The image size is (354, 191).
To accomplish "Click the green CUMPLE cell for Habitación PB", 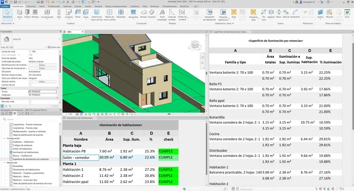I will pyautogui.click(x=168, y=151).
